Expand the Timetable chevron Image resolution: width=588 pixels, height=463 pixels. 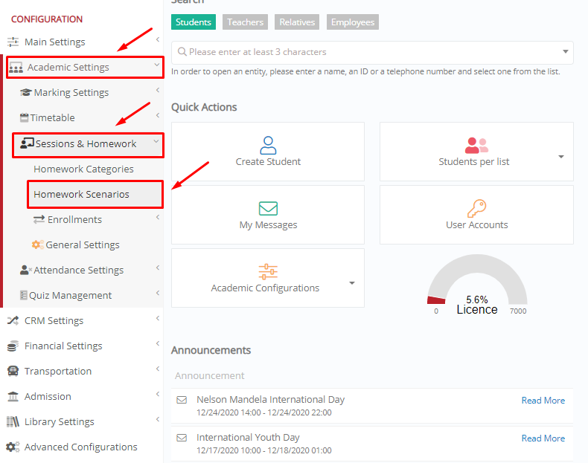(x=158, y=115)
